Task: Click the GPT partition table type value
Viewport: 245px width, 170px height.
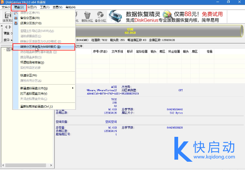Action: click(181, 90)
